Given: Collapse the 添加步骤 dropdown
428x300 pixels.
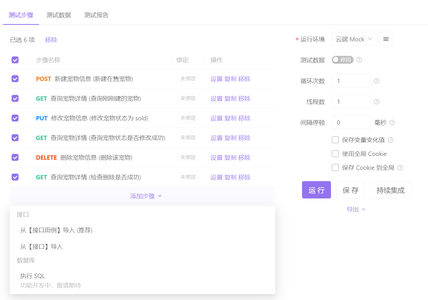Looking at the screenshot, I should coord(146,196).
